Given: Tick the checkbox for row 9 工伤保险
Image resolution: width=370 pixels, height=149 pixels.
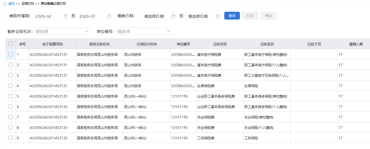Looking at the screenshot, I should [x=11, y=138].
